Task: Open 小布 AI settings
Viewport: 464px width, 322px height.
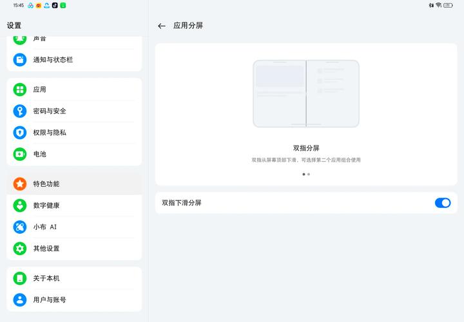Action: coord(74,227)
